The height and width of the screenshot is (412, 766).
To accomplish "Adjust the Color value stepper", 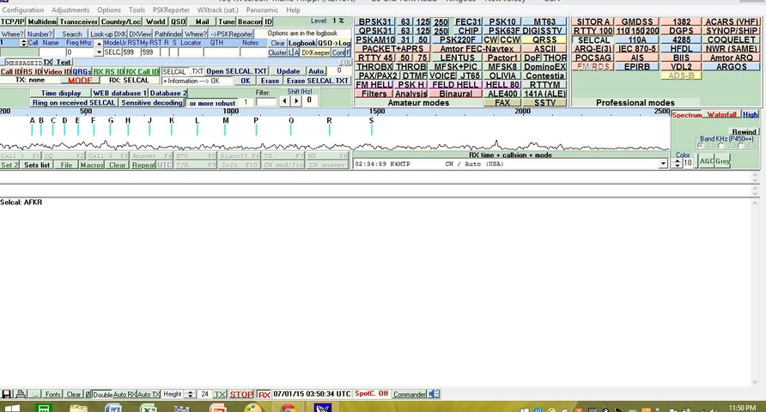I will pos(677,163).
